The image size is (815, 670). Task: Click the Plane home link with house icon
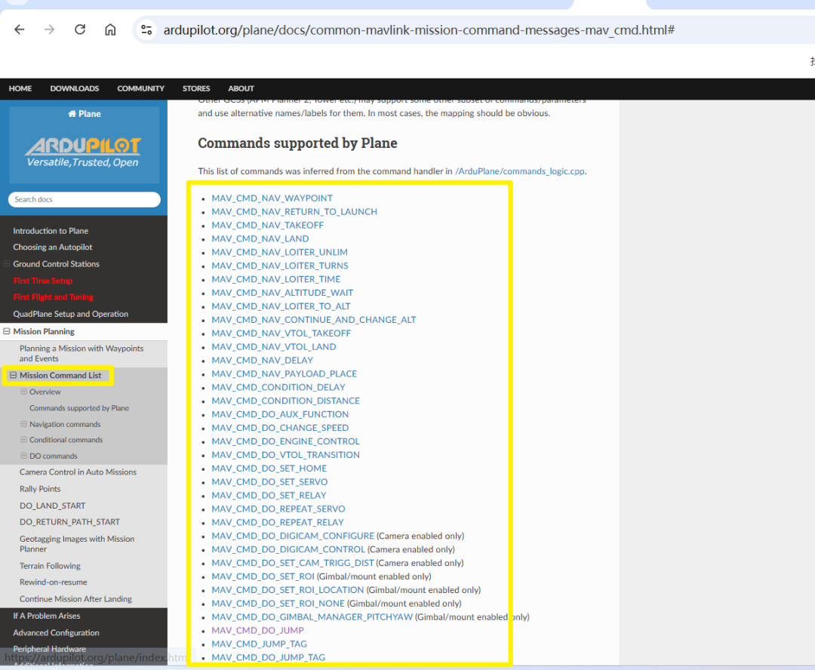85,114
